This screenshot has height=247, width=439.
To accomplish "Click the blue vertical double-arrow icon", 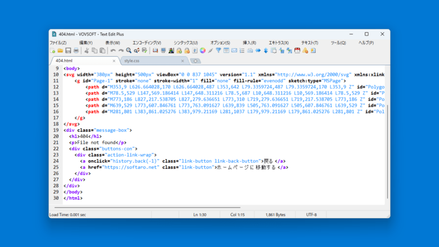I will tap(266, 51).
